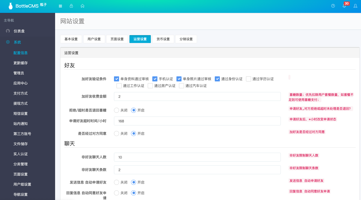Viewport: 361px width, 200px height.
Task: Switch to 用户设置 tab
Action: [94, 39]
